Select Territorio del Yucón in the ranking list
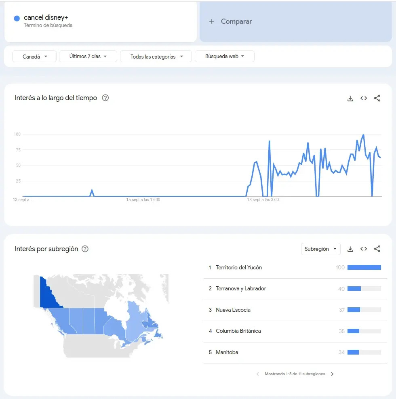 pyautogui.click(x=239, y=267)
